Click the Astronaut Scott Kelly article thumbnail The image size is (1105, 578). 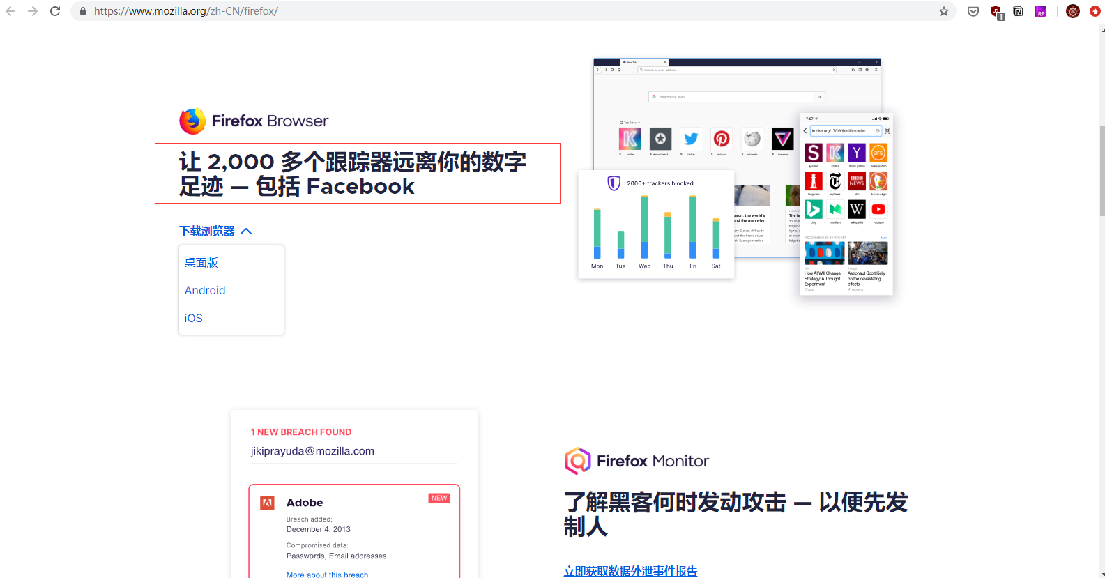click(868, 253)
